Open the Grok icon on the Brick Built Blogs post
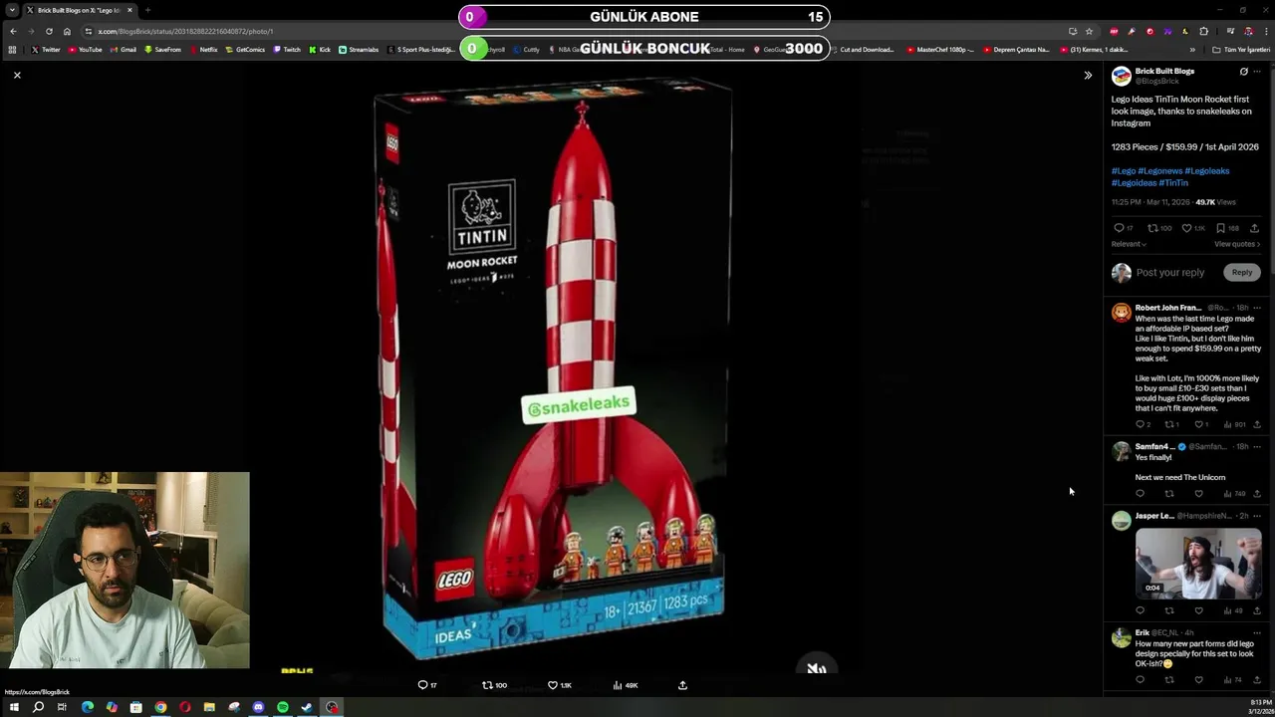 pyautogui.click(x=1243, y=72)
